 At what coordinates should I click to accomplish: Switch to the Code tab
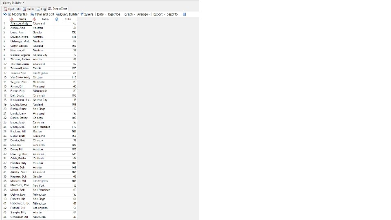click(29, 9)
